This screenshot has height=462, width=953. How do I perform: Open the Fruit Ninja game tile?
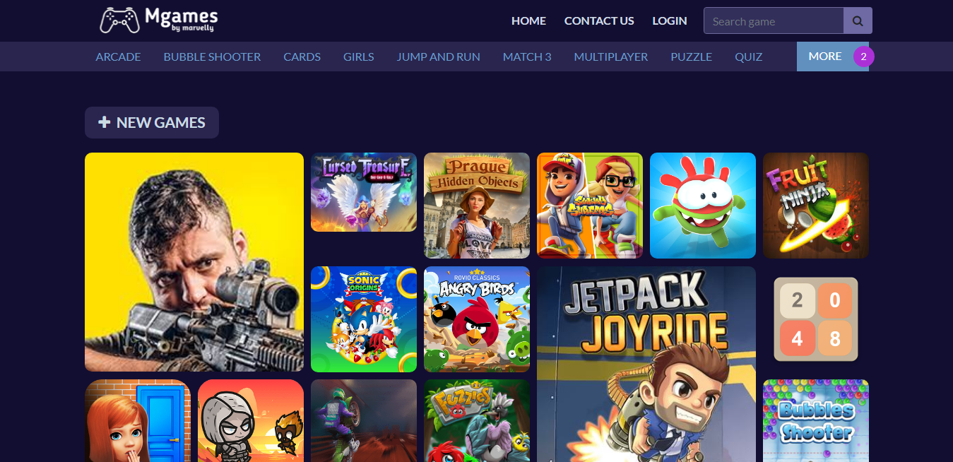(815, 206)
